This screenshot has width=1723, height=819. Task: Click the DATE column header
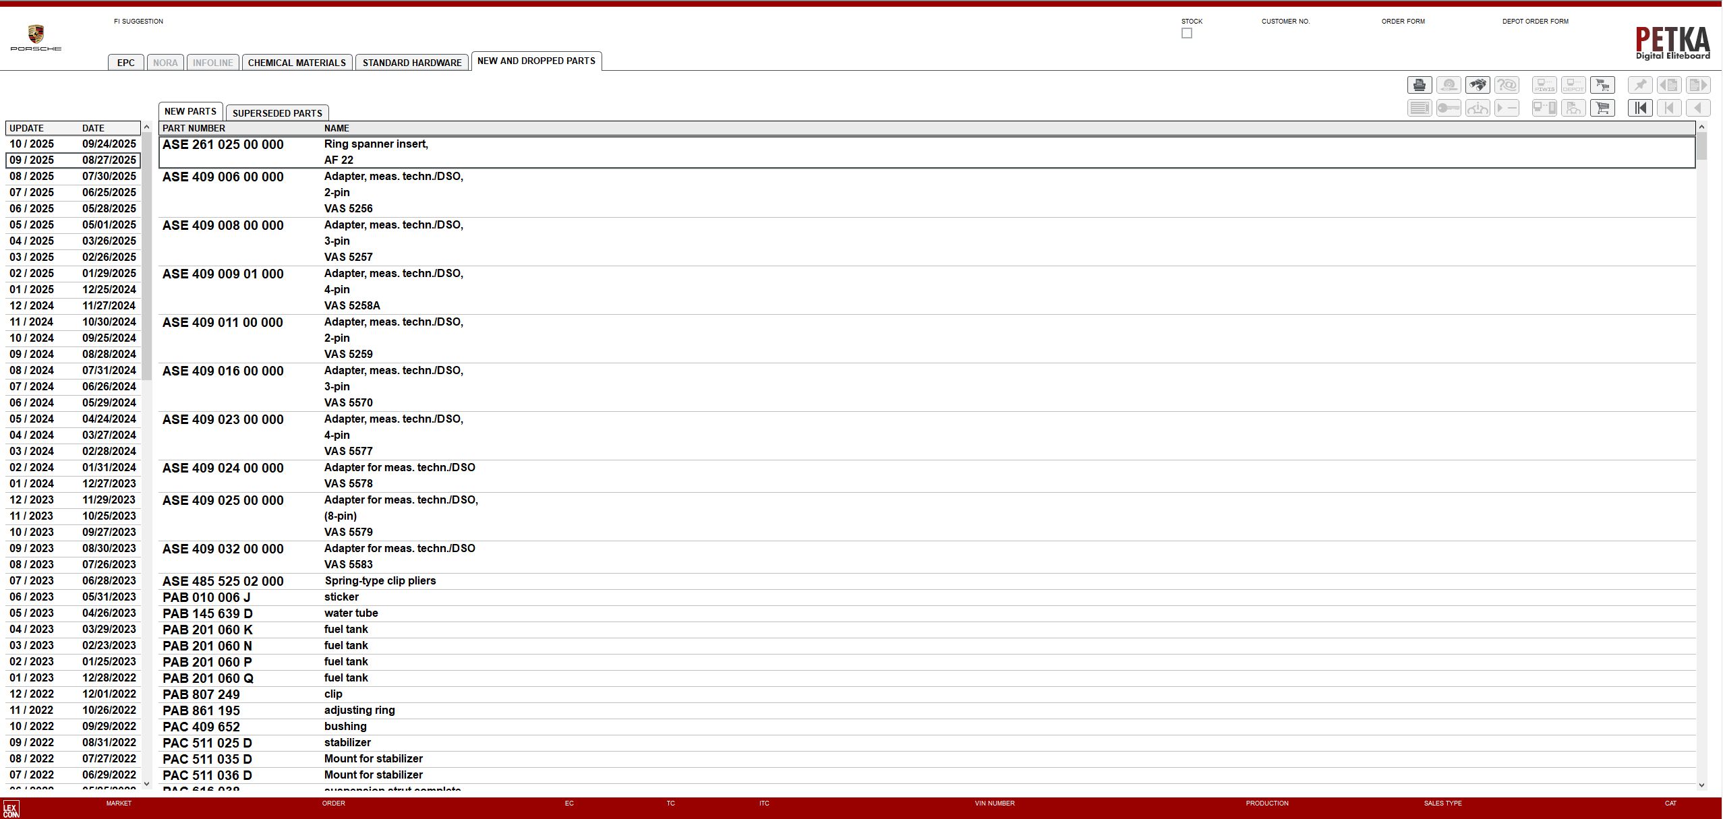93,128
